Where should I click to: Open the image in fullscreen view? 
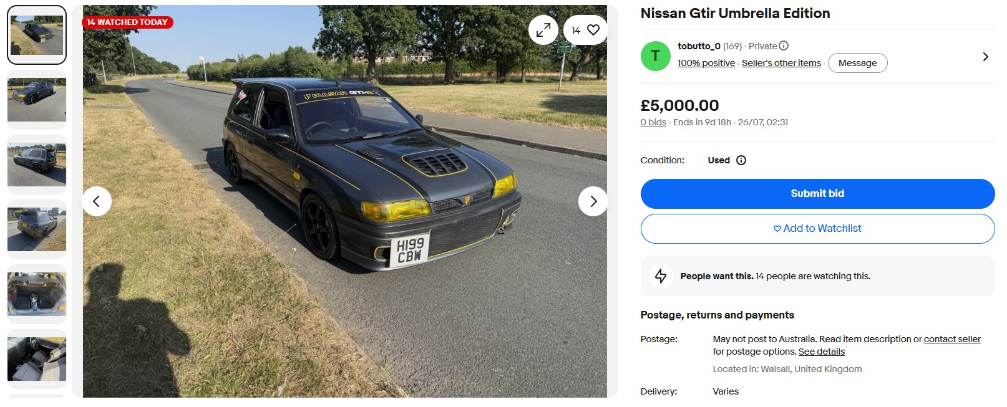543,30
